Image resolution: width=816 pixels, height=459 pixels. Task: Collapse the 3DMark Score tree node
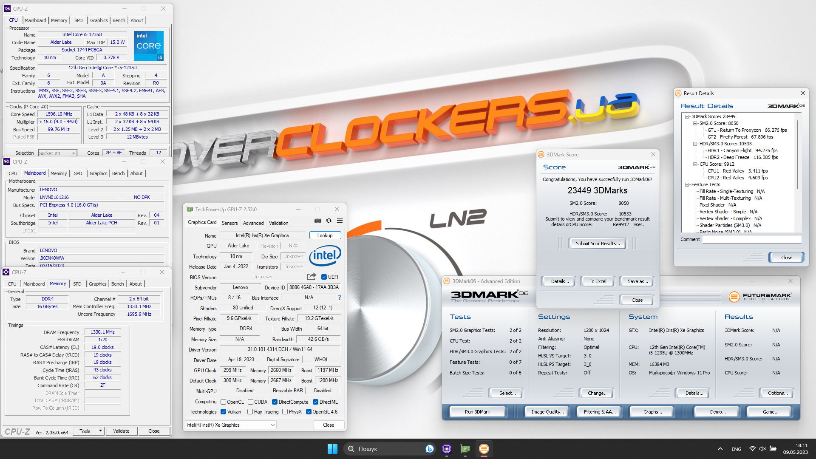[x=687, y=116]
